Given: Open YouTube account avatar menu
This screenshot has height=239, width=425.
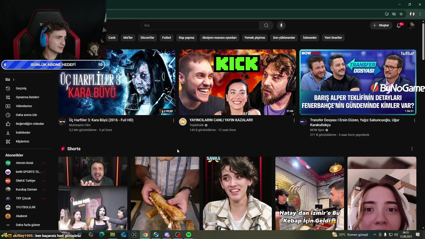Looking at the screenshot, I should (412, 26).
